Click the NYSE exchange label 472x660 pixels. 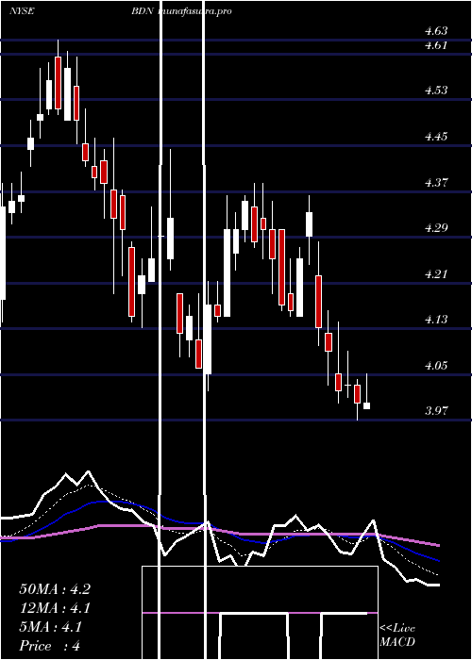pos(22,11)
